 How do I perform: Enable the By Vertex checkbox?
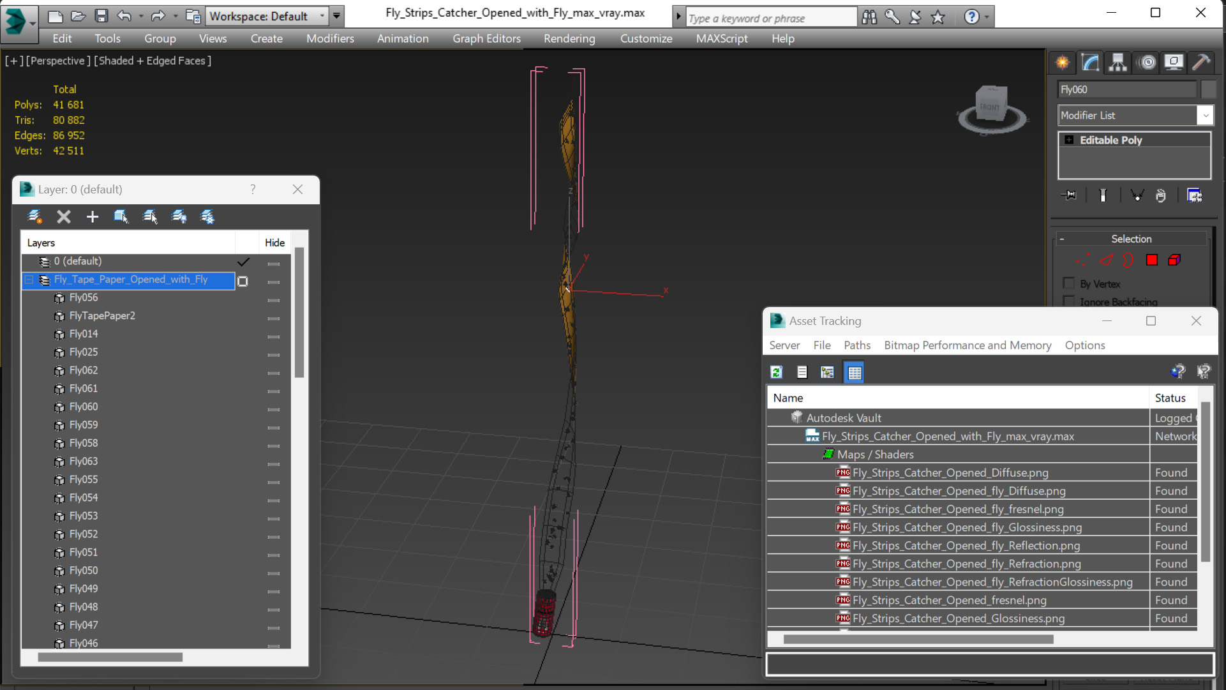1068,283
